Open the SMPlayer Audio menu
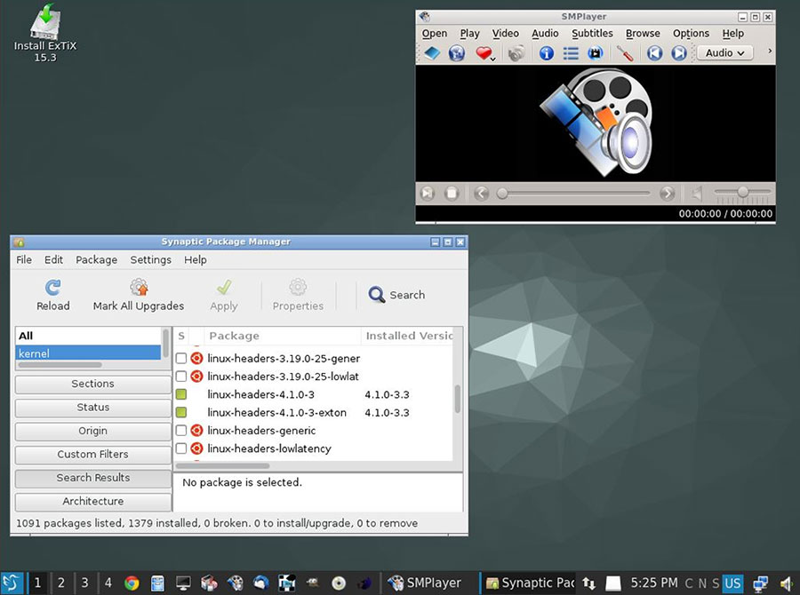The width and height of the screenshot is (800, 595). click(545, 33)
